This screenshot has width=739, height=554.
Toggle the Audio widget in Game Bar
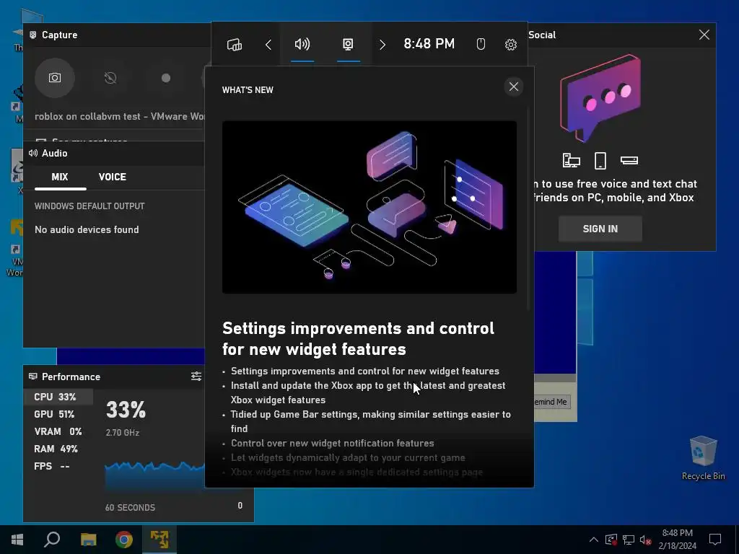pyautogui.click(x=302, y=44)
